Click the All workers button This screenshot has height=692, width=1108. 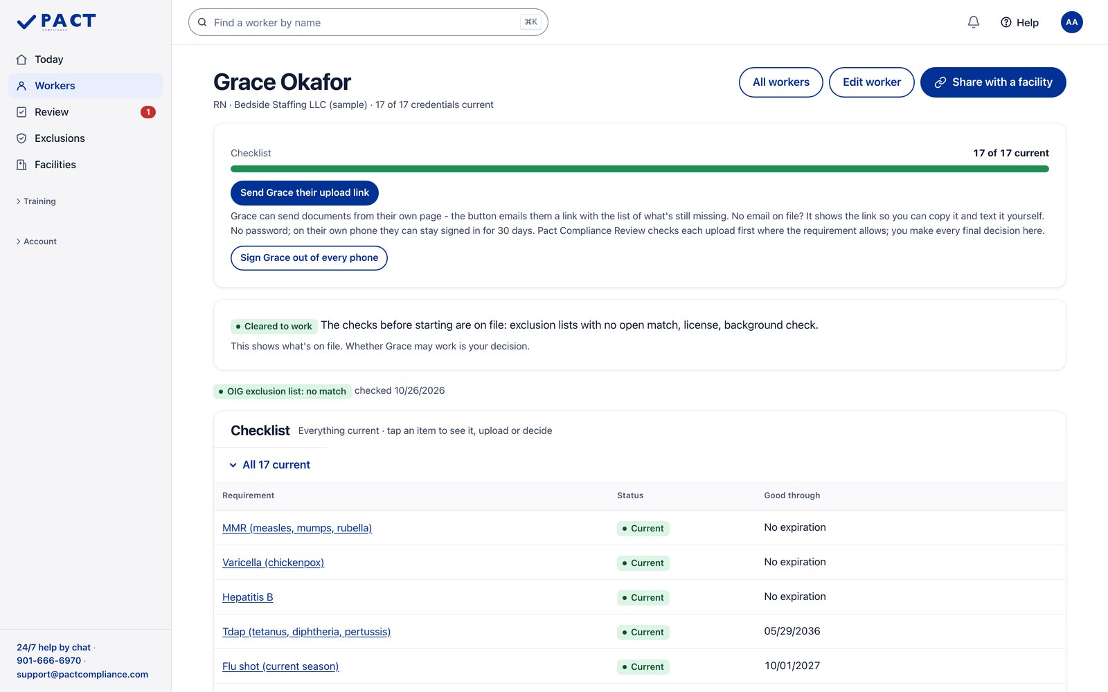(x=781, y=82)
